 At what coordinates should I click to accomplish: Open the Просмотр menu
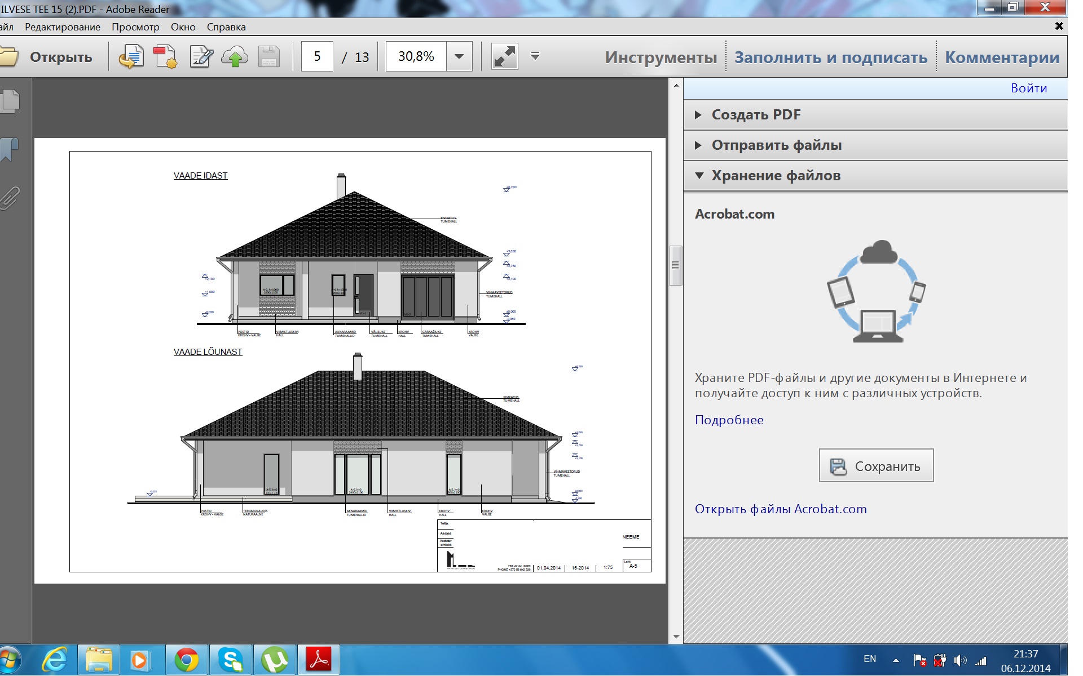click(x=135, y=27)
